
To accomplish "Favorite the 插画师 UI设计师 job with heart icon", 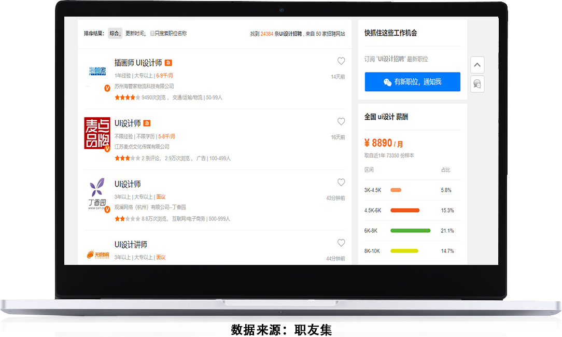I will click(x=341, y=61).
